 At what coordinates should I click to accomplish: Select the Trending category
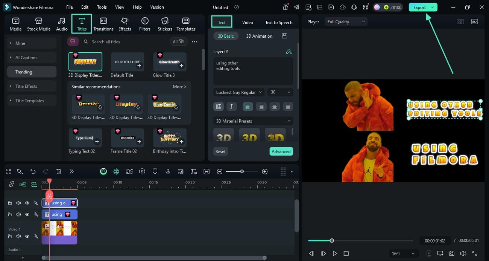[x=32, y=72]
